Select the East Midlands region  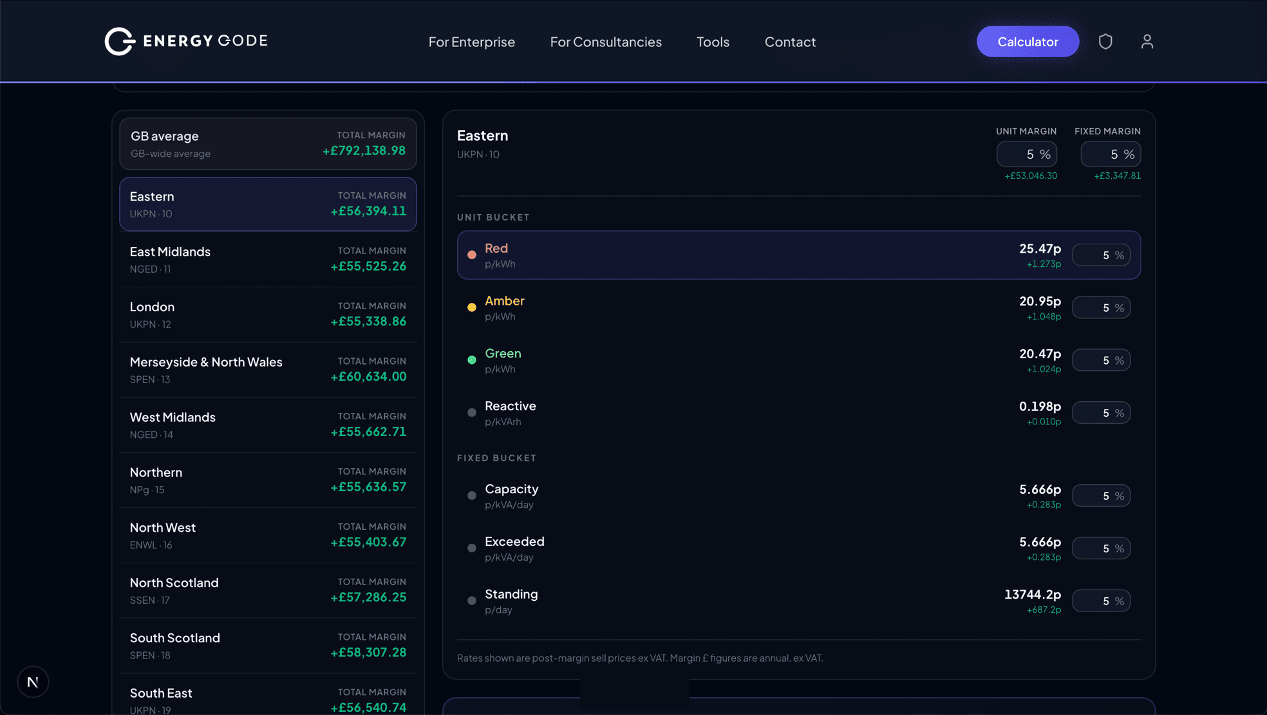(268, 259)
